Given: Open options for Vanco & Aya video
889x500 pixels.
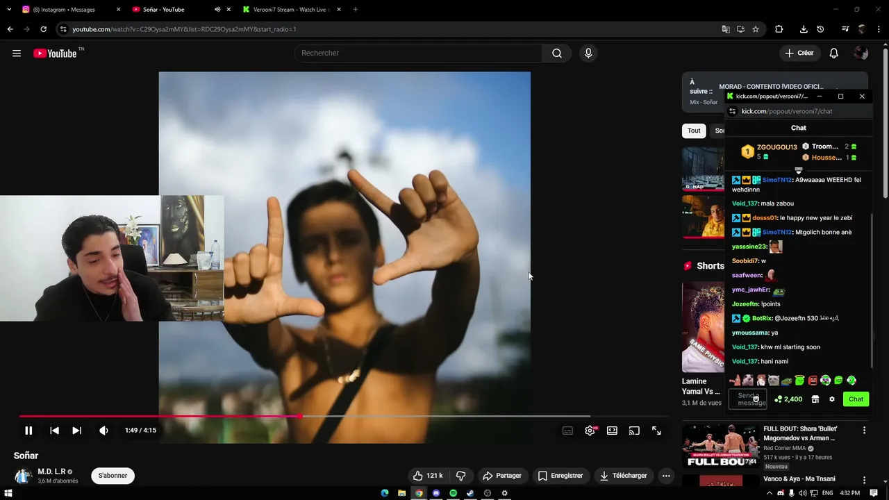Looking at the screenshot, I should coord(864,480).
